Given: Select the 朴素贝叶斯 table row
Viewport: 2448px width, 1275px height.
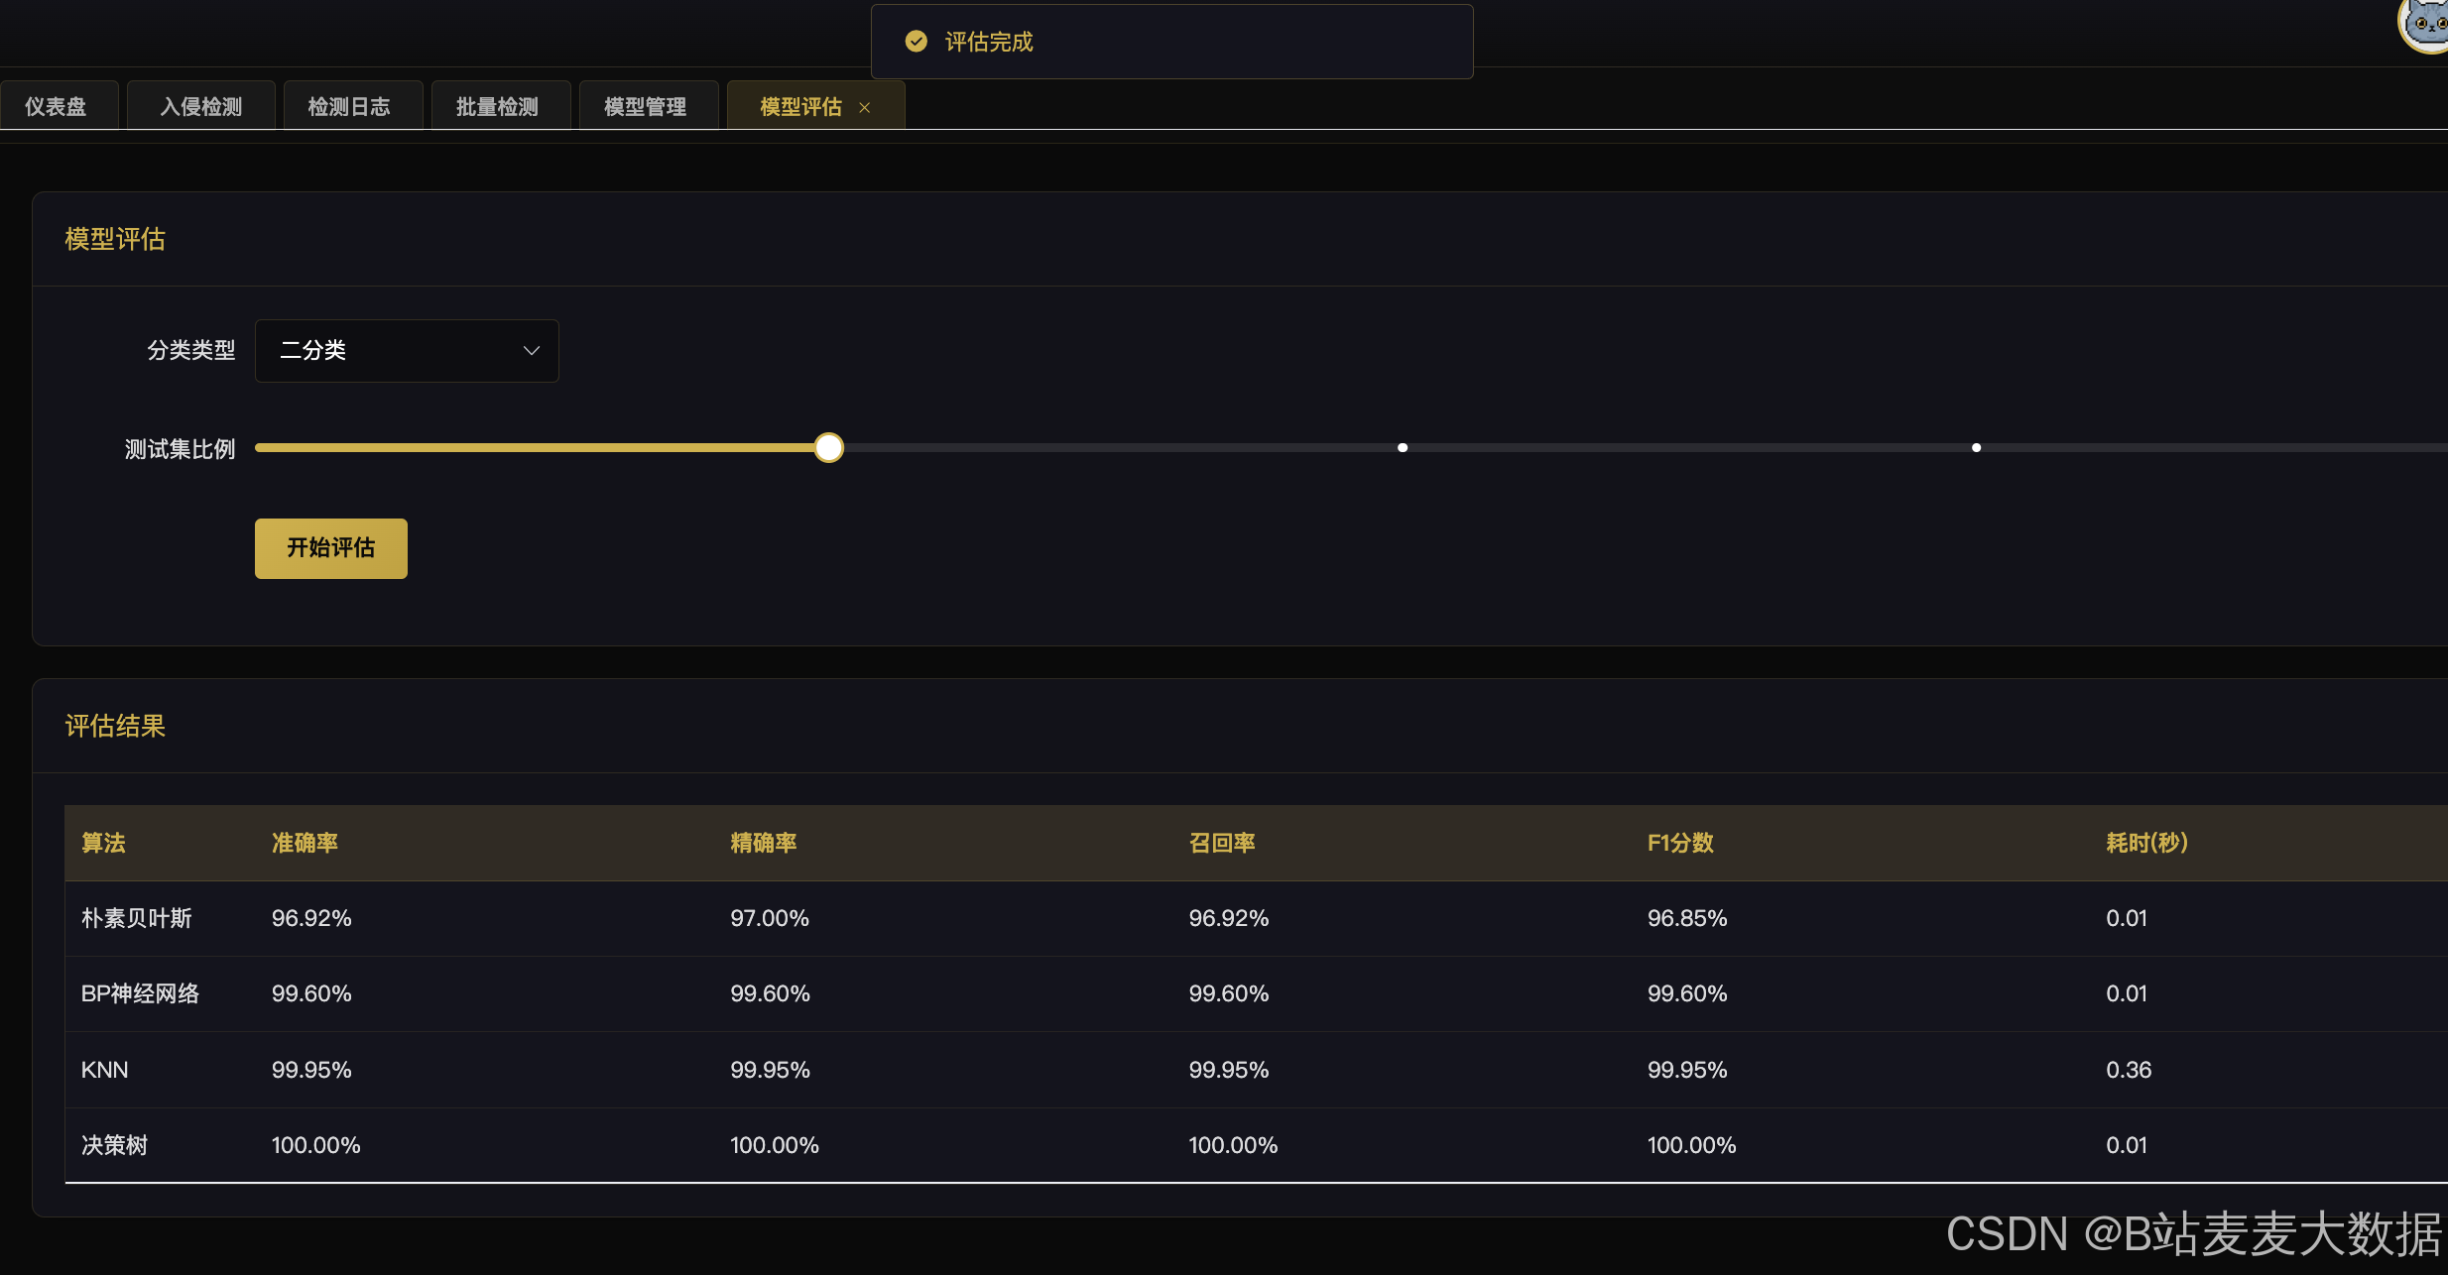Looking at the screenshot, I should [x=137, y=919].
